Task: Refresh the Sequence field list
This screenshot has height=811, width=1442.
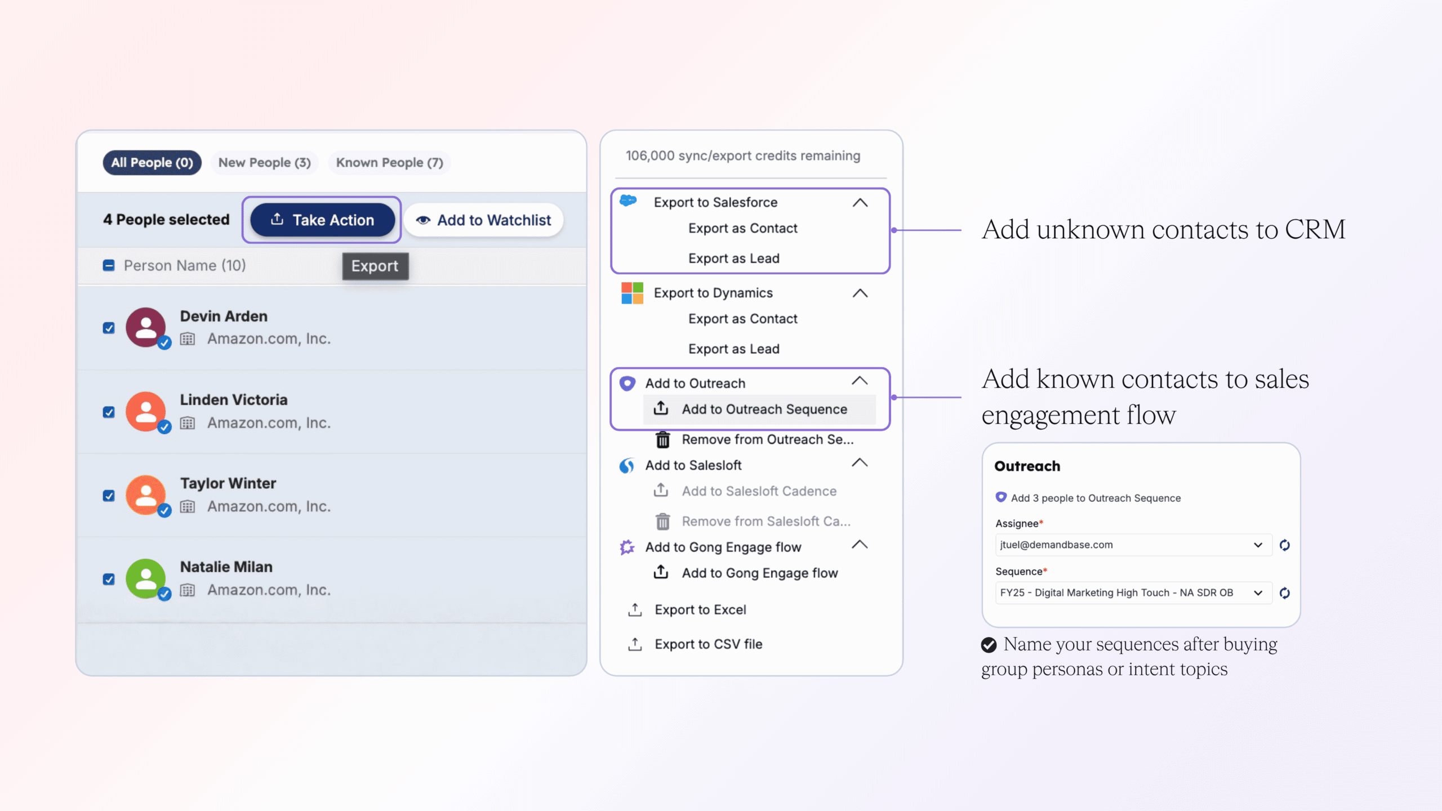Action: coord(1284,593)
